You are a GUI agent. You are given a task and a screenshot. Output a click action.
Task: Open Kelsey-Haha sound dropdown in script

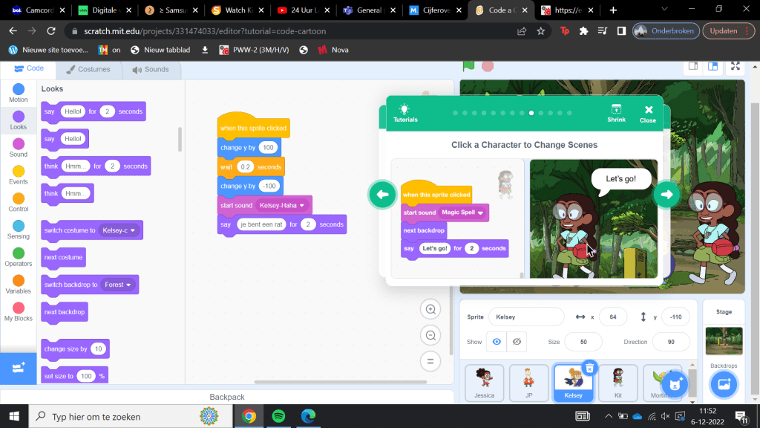coord(301,205)
